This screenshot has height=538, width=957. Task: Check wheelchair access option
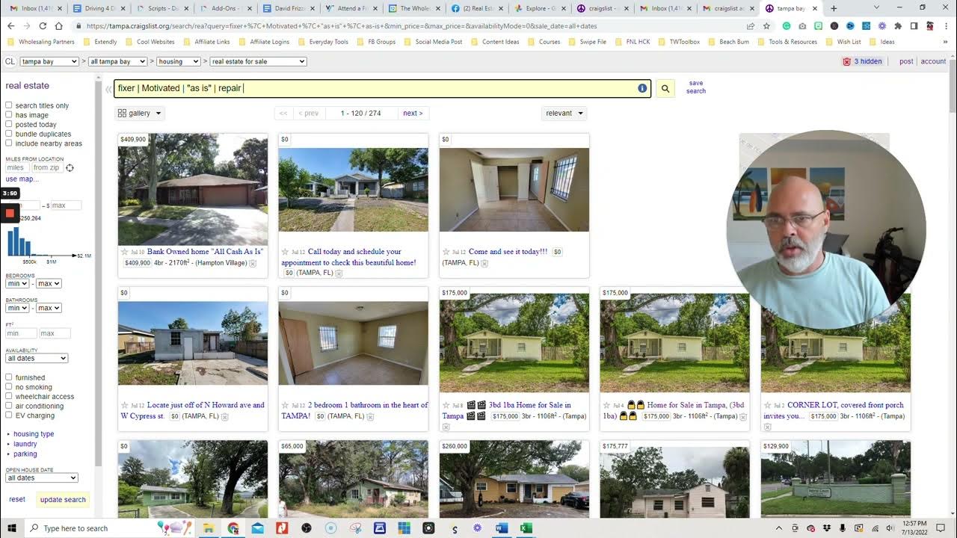coord(9,396)
